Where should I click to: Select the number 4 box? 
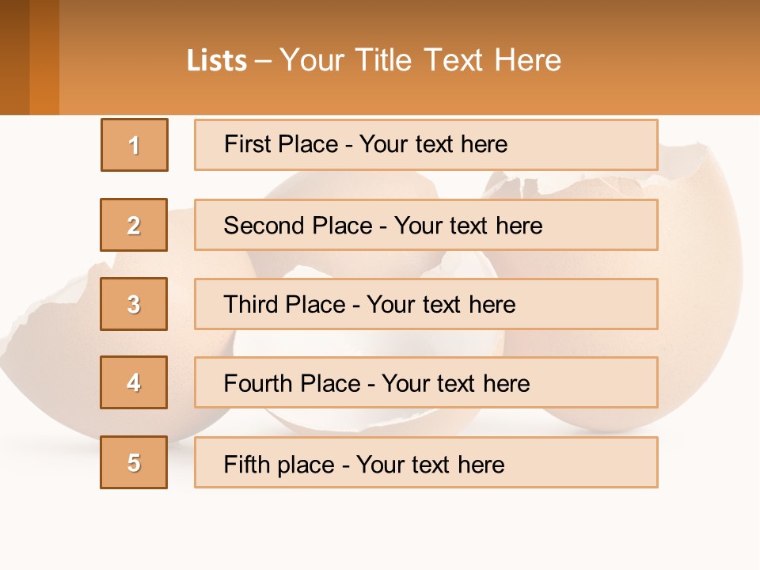click(134, 382)
